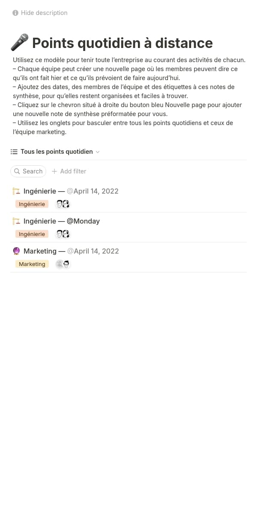Expand the chevron beside the view name
This screenshot has width=257, height=514.
coord(97,151)
